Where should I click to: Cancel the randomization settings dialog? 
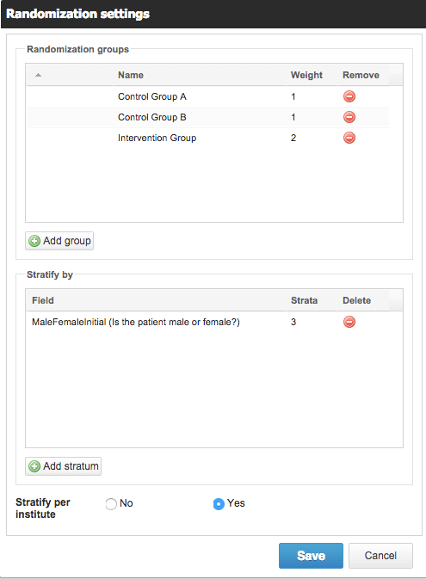(380, 556)
